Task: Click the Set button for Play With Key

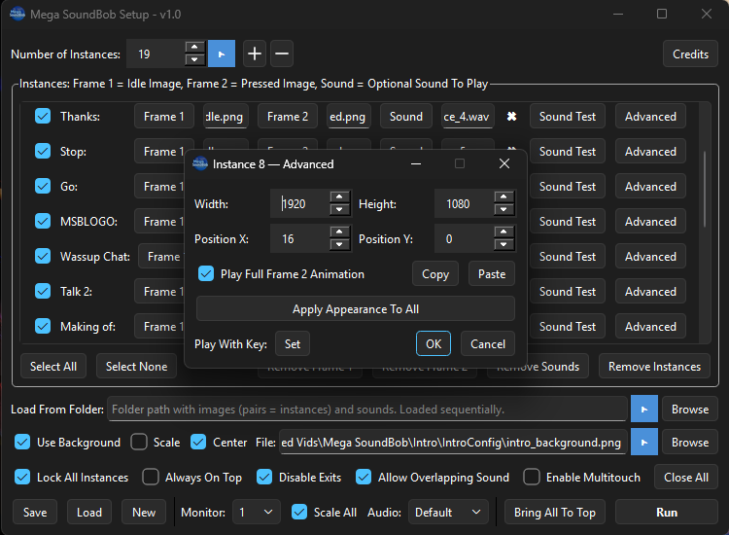Action: 292,344
